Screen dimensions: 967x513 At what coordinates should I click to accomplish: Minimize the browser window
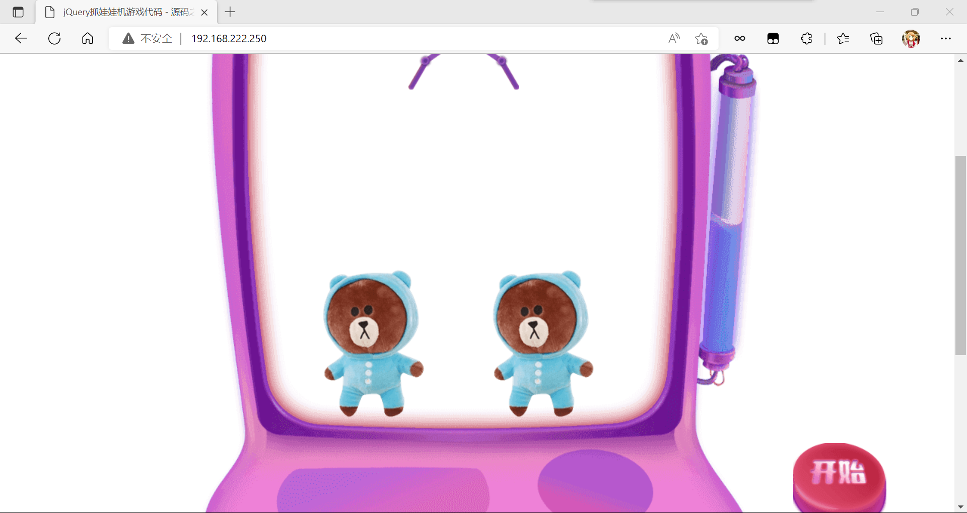pos(880,12)
